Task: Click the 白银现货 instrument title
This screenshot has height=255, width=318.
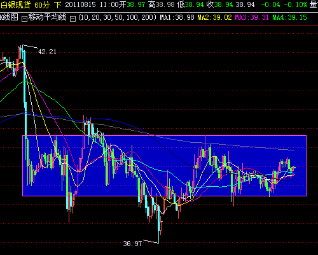Action: [15, 4]
